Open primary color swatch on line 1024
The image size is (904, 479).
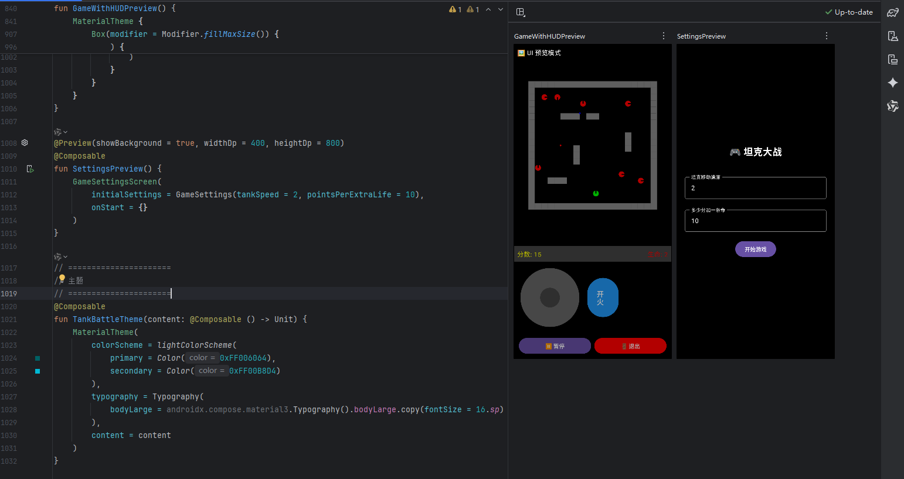coord(38,358)
